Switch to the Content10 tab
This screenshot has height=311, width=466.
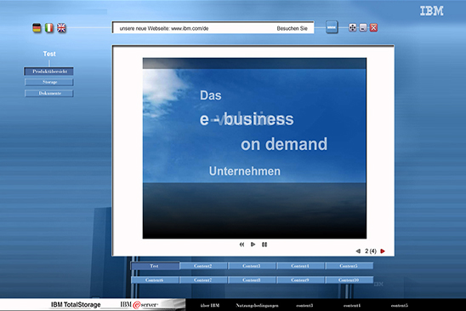coord(349,280)
